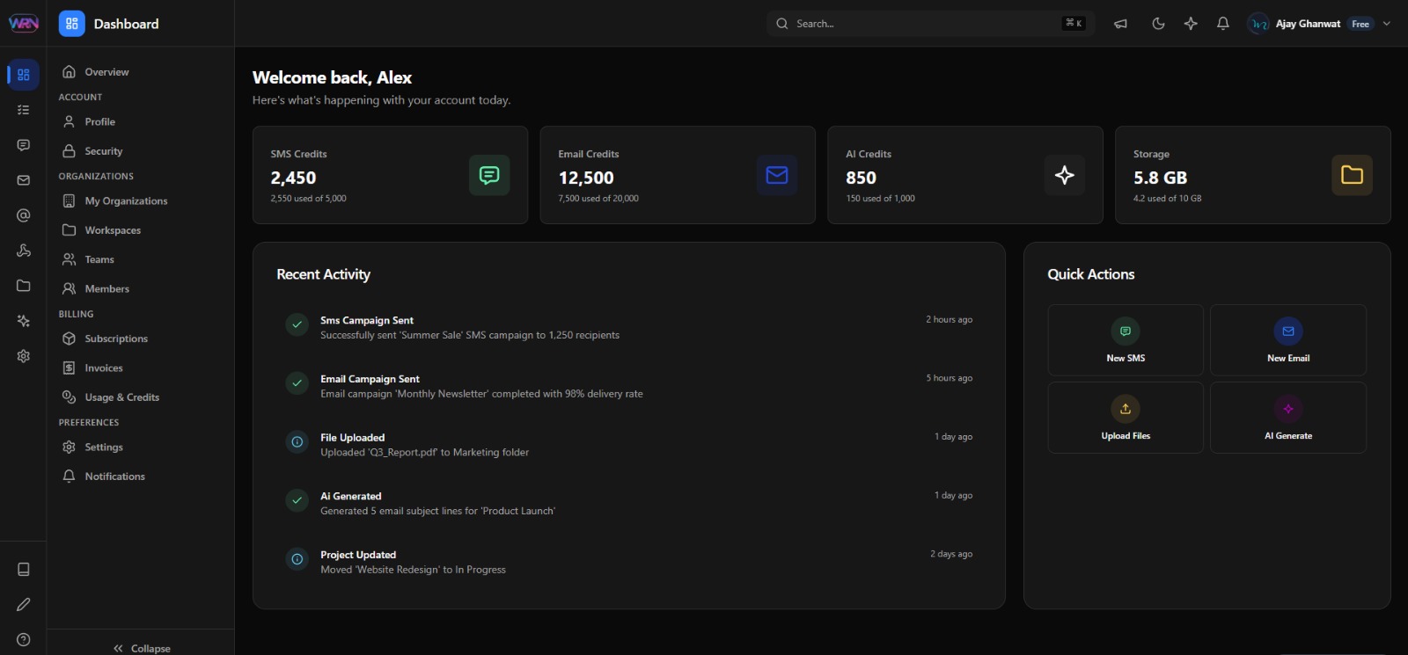This screenshot has height=655, width=1408.
Task: Open Subscriptions page
Action: pyautogui.click(x=141, y=338)
